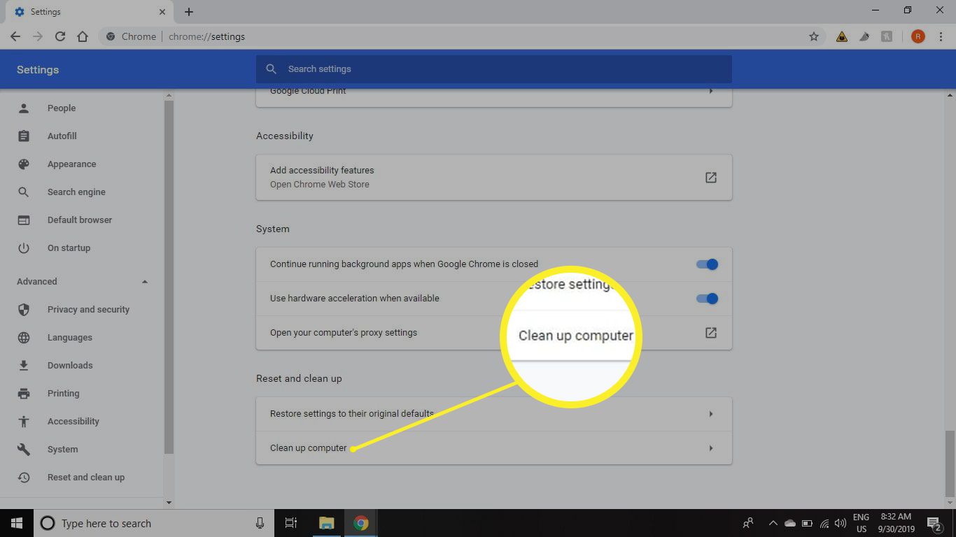This screenshot has height=537, width=956.
Task: Open your computer's proxy settings
Action: coord(710,333)
